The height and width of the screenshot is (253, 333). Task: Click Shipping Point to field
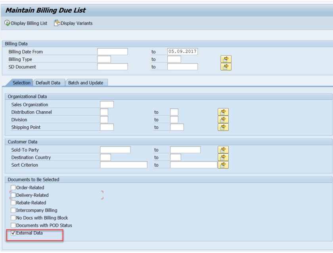click(177, 127)
